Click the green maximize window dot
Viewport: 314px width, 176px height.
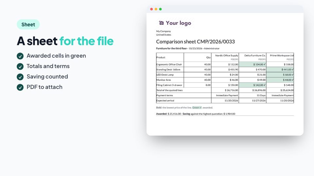(x=160, y=9)
